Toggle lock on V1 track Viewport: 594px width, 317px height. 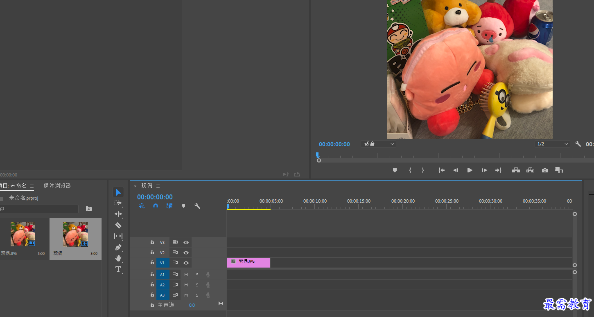(152, 263)
